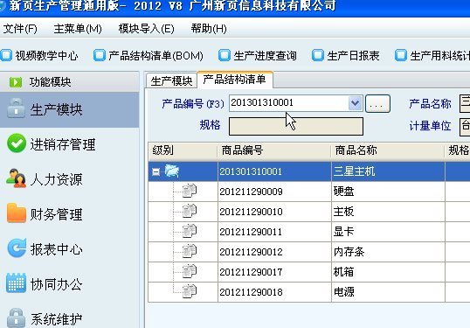Image resolution: width=470 pixels, height=328 pixels.
Task: Select the 机箱 name cell
Action: coord(388,272)
